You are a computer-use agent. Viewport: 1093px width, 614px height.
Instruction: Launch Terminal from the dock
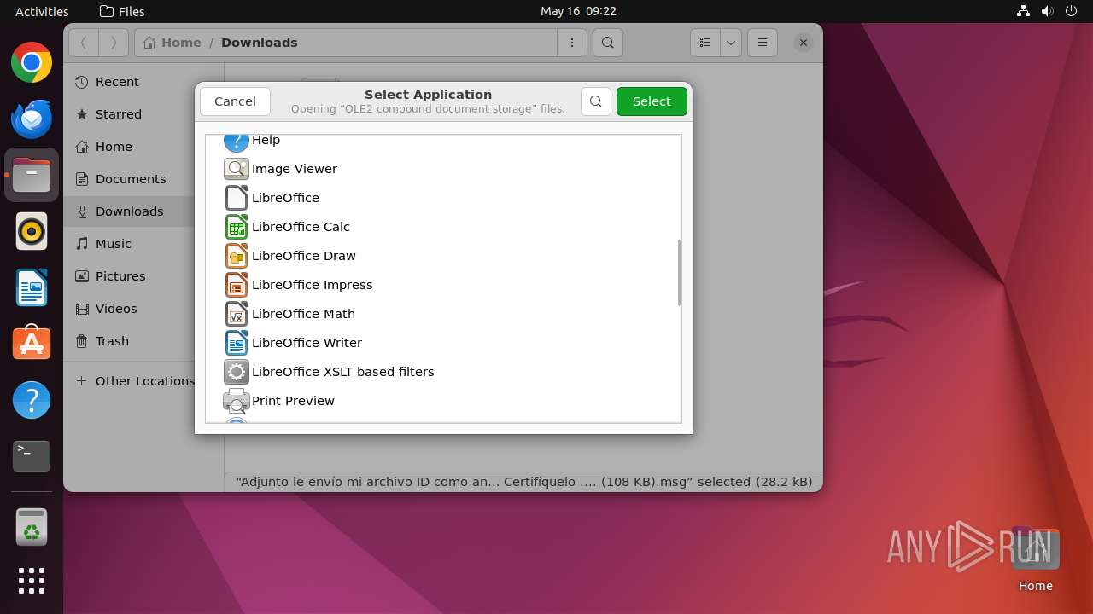click(32, 456)
